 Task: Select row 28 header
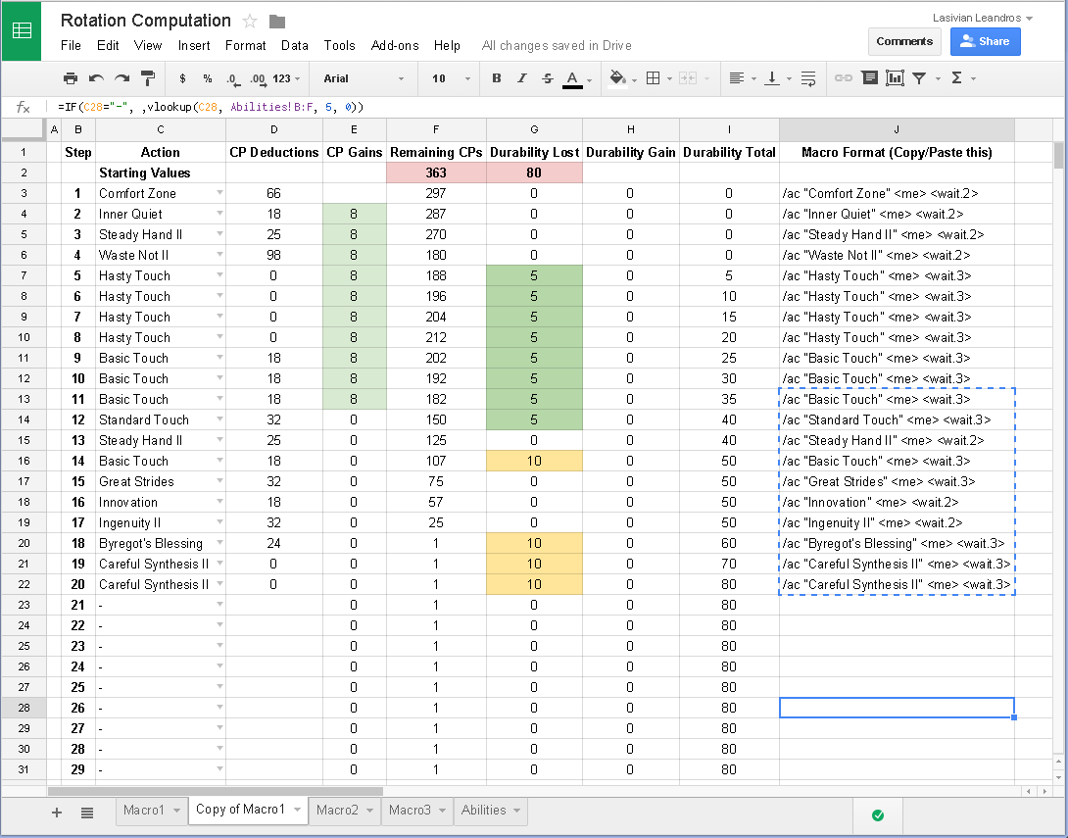coord(24,708)
